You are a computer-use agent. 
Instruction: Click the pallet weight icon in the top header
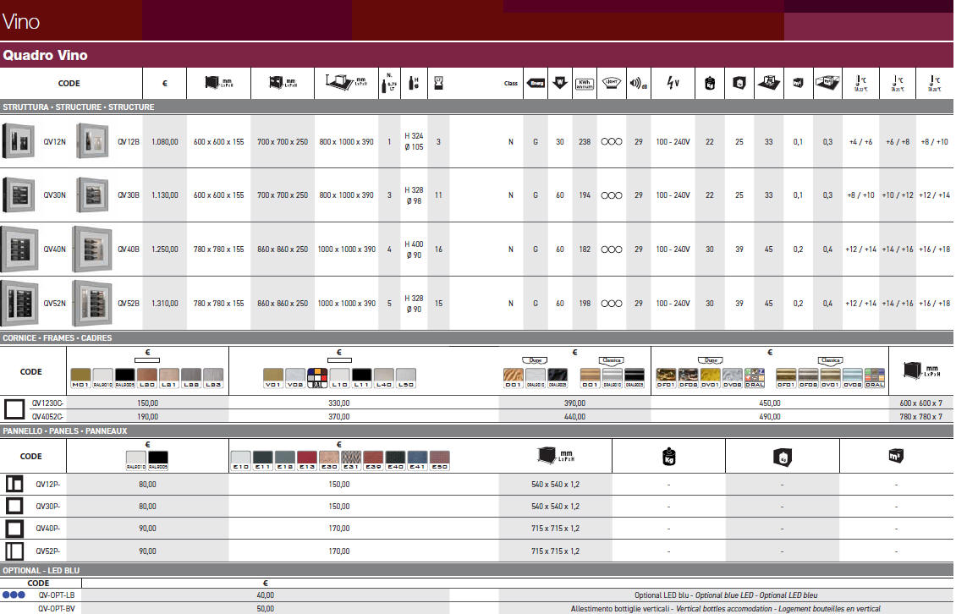[x=768, y=82]
